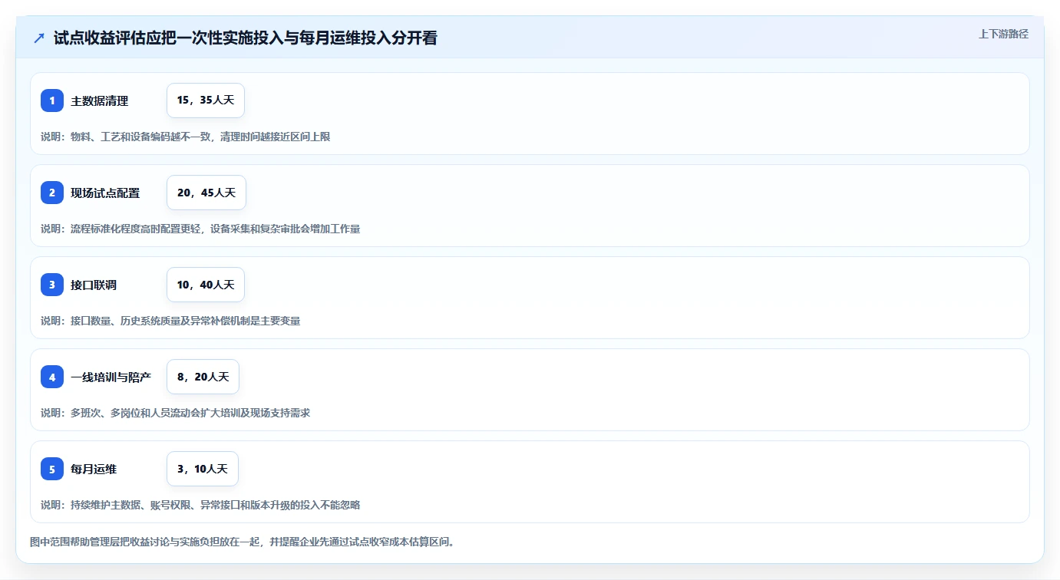Click the footer text starting 图中范围帮助管理层

point(244,542)
